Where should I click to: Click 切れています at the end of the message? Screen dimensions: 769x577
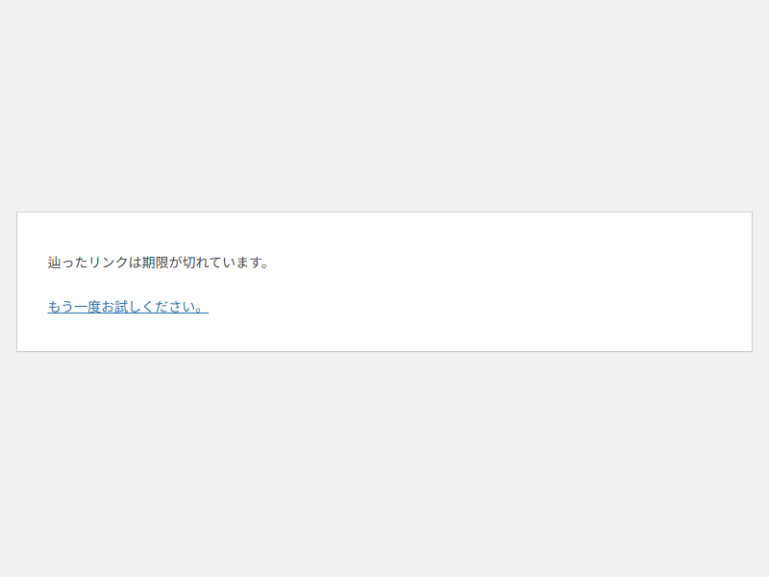point(222,263)
